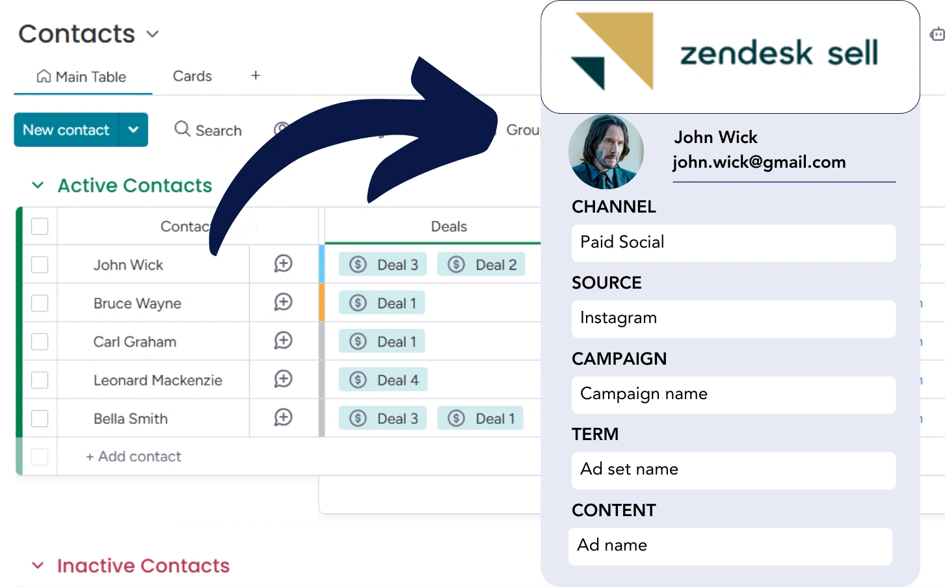Expand the Inactive Contacts group
945x587 pixels.
(38, 566)
